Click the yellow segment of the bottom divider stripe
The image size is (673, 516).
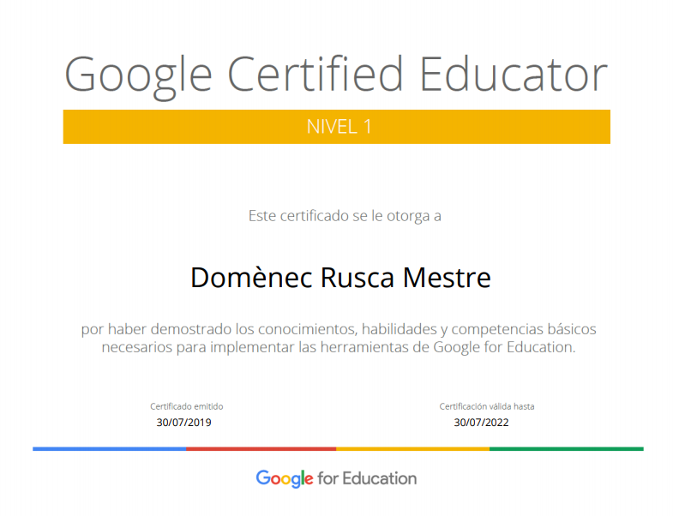pos(412,448)
